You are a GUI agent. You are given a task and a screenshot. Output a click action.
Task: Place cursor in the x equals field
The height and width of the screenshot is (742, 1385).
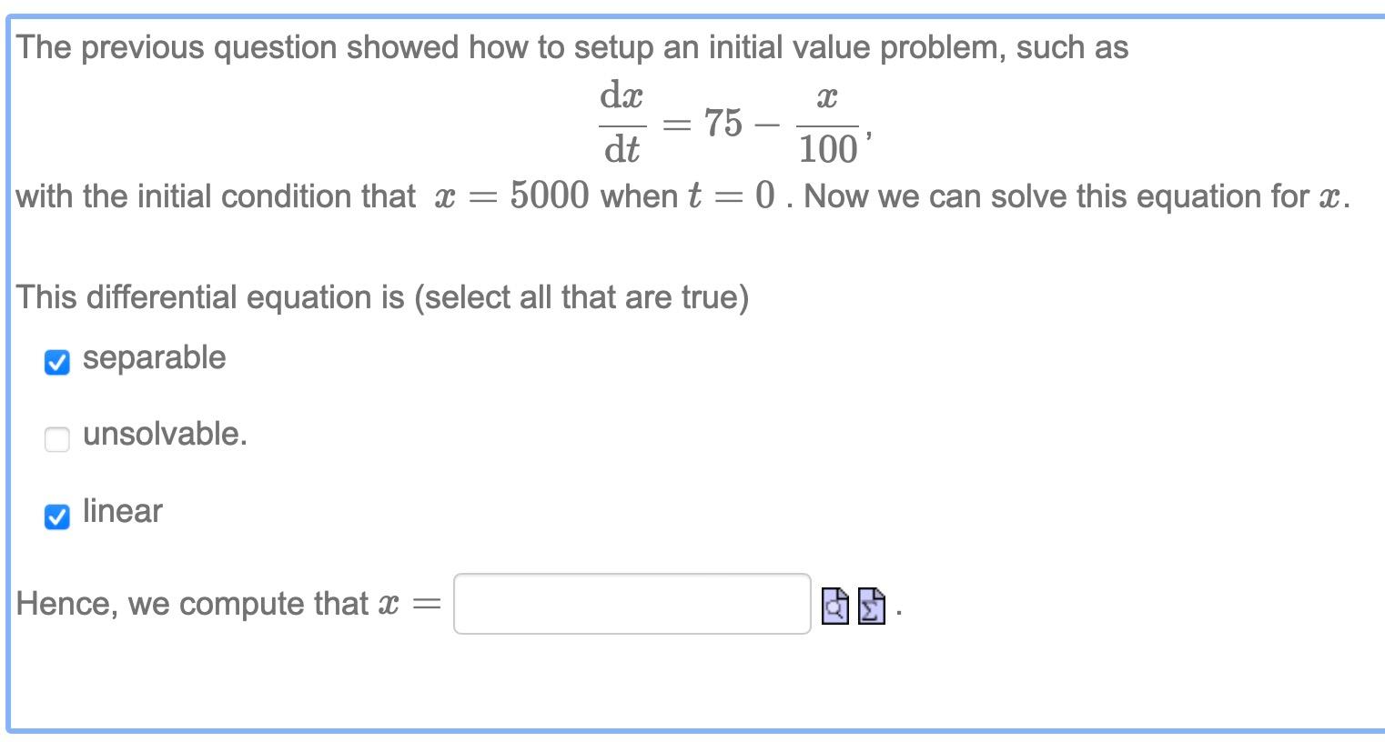(632, 604)
